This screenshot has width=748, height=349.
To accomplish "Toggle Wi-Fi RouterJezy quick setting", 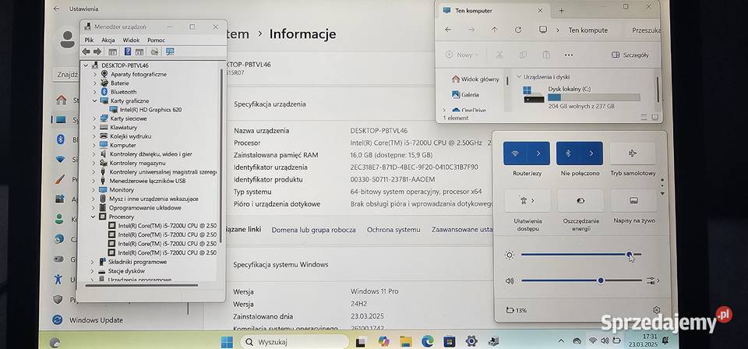I will click(515, 153).
